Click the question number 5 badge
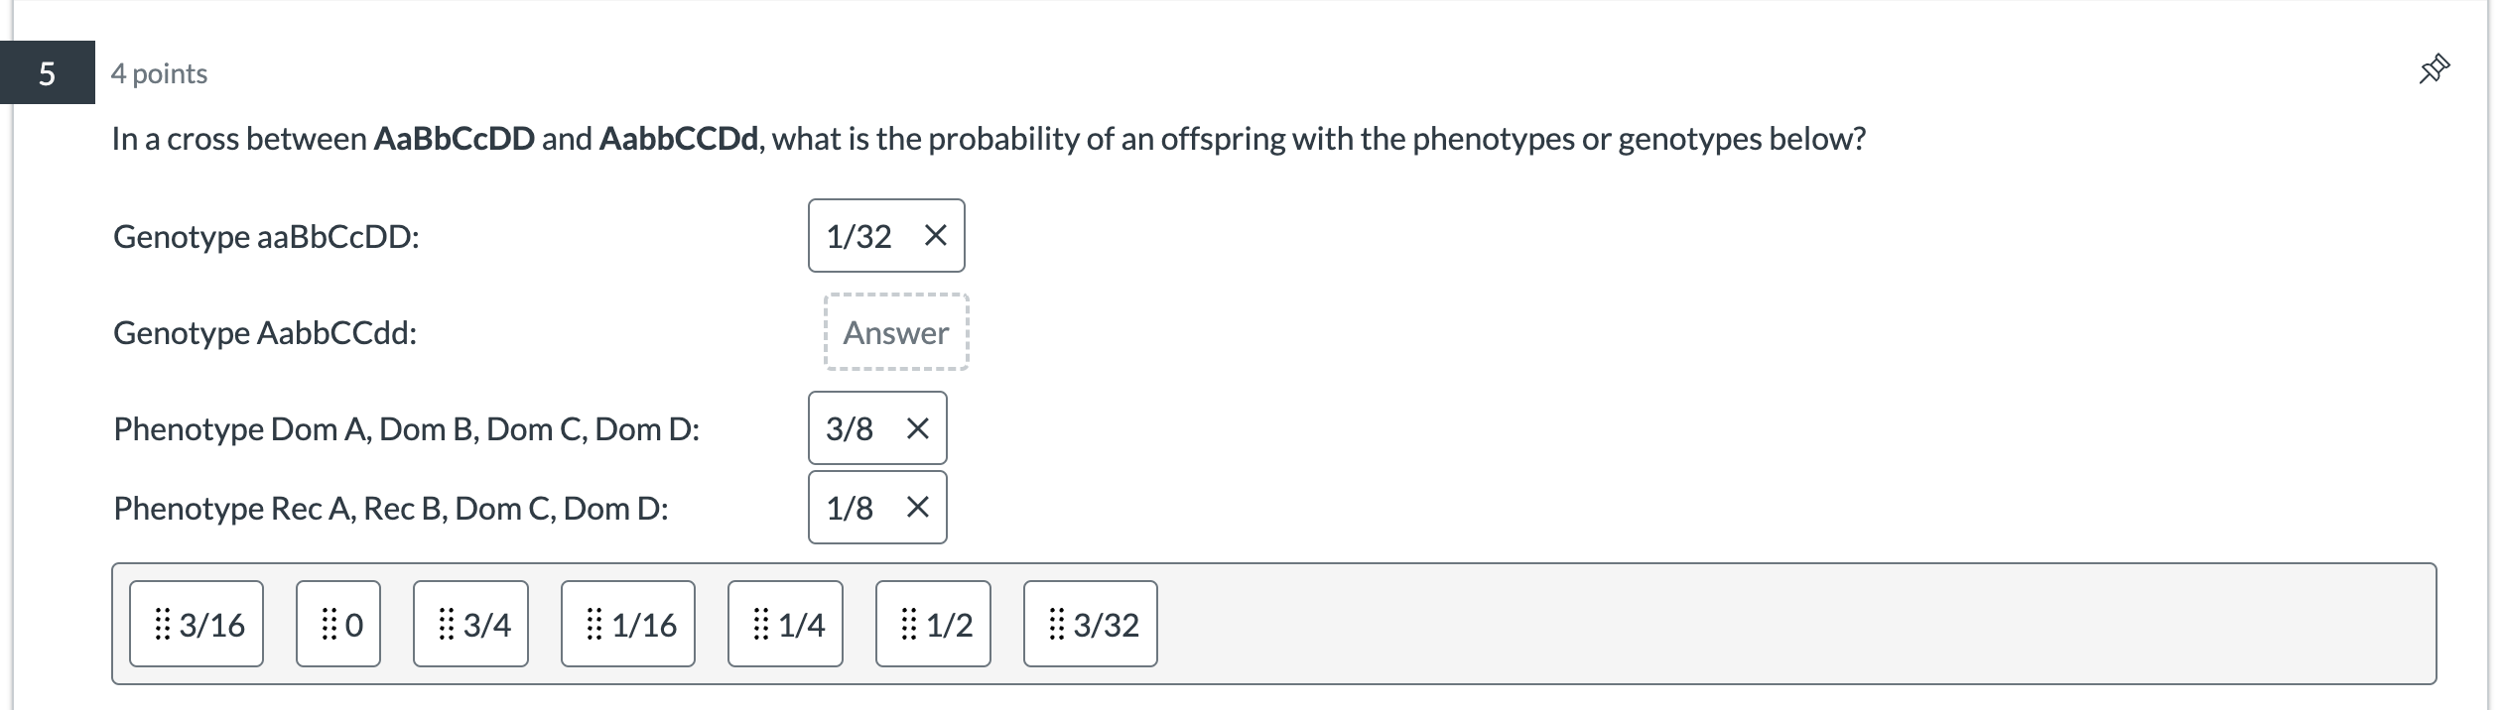 (x=46, y=72)
